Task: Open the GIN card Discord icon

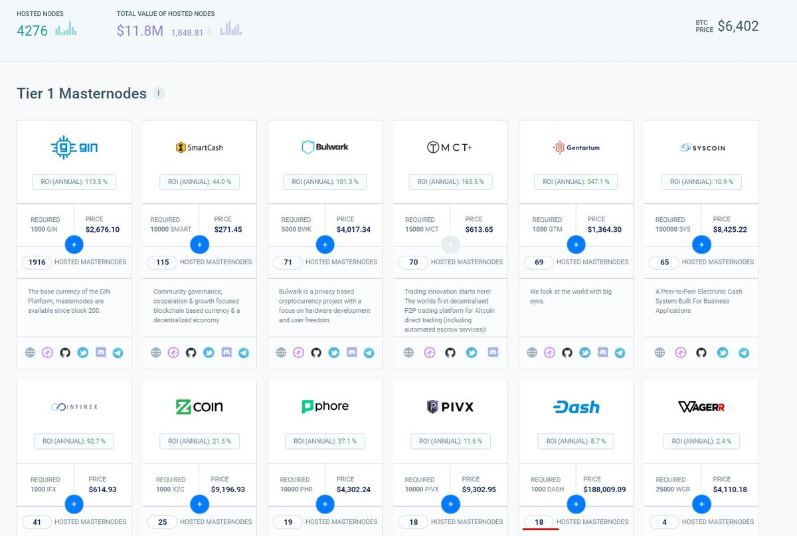Action: [101, 353]
